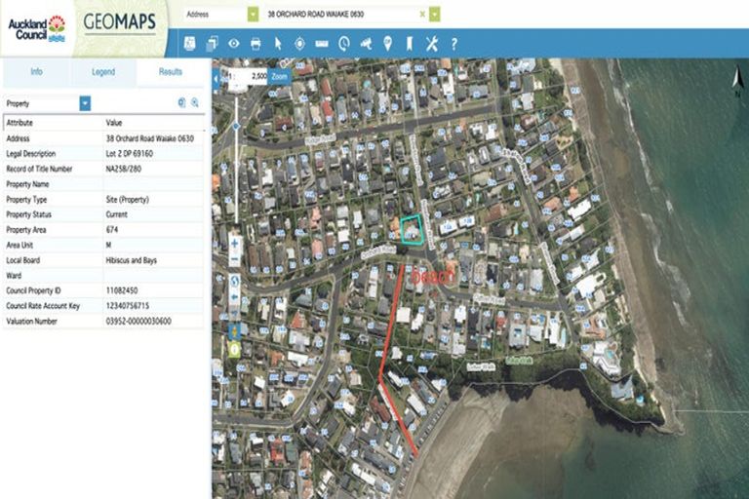Click the Property Type value Site (Property)
This screenshot has width=749, height=499.
(x=128, y=200)
